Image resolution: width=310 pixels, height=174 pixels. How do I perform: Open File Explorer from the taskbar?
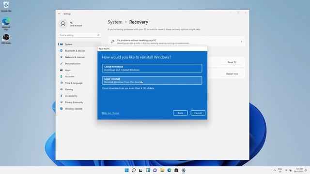[162, 170]
